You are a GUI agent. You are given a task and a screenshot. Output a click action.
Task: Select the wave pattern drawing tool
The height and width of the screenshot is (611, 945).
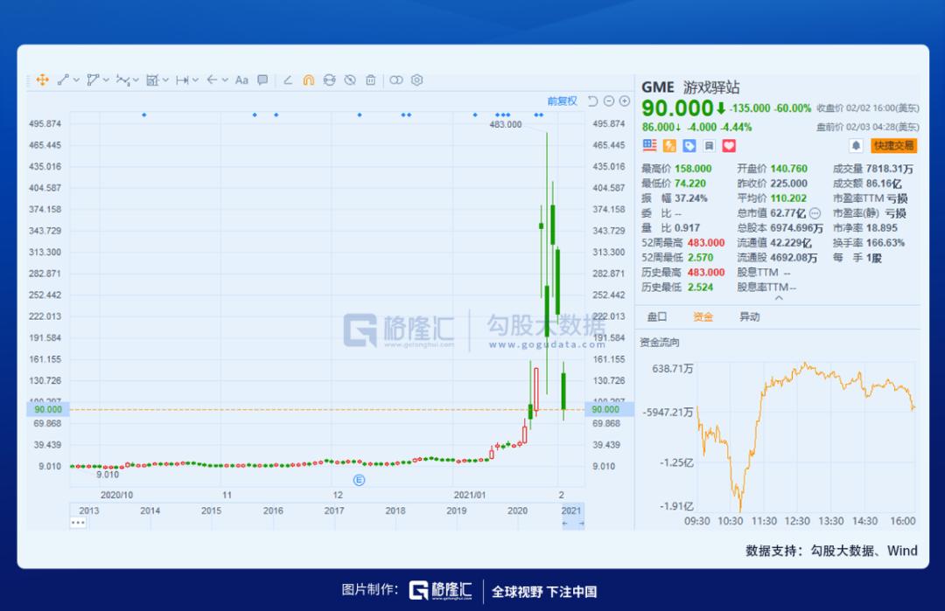pos(123,80)
